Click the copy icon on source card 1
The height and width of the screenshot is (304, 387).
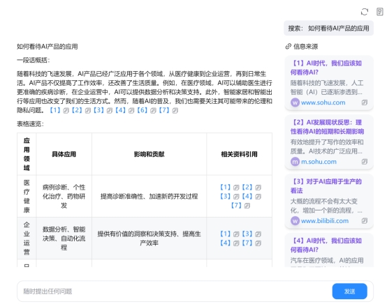[365, 102]
